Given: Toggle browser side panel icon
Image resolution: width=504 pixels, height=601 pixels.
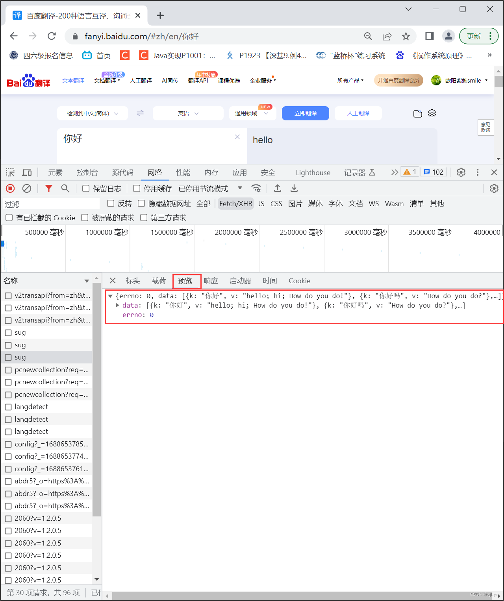Looking at the screenshot, I should 430,36.
